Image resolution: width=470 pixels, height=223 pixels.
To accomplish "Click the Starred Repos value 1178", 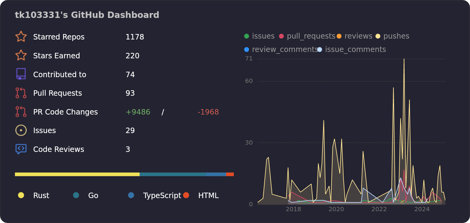I will (135, 37).
